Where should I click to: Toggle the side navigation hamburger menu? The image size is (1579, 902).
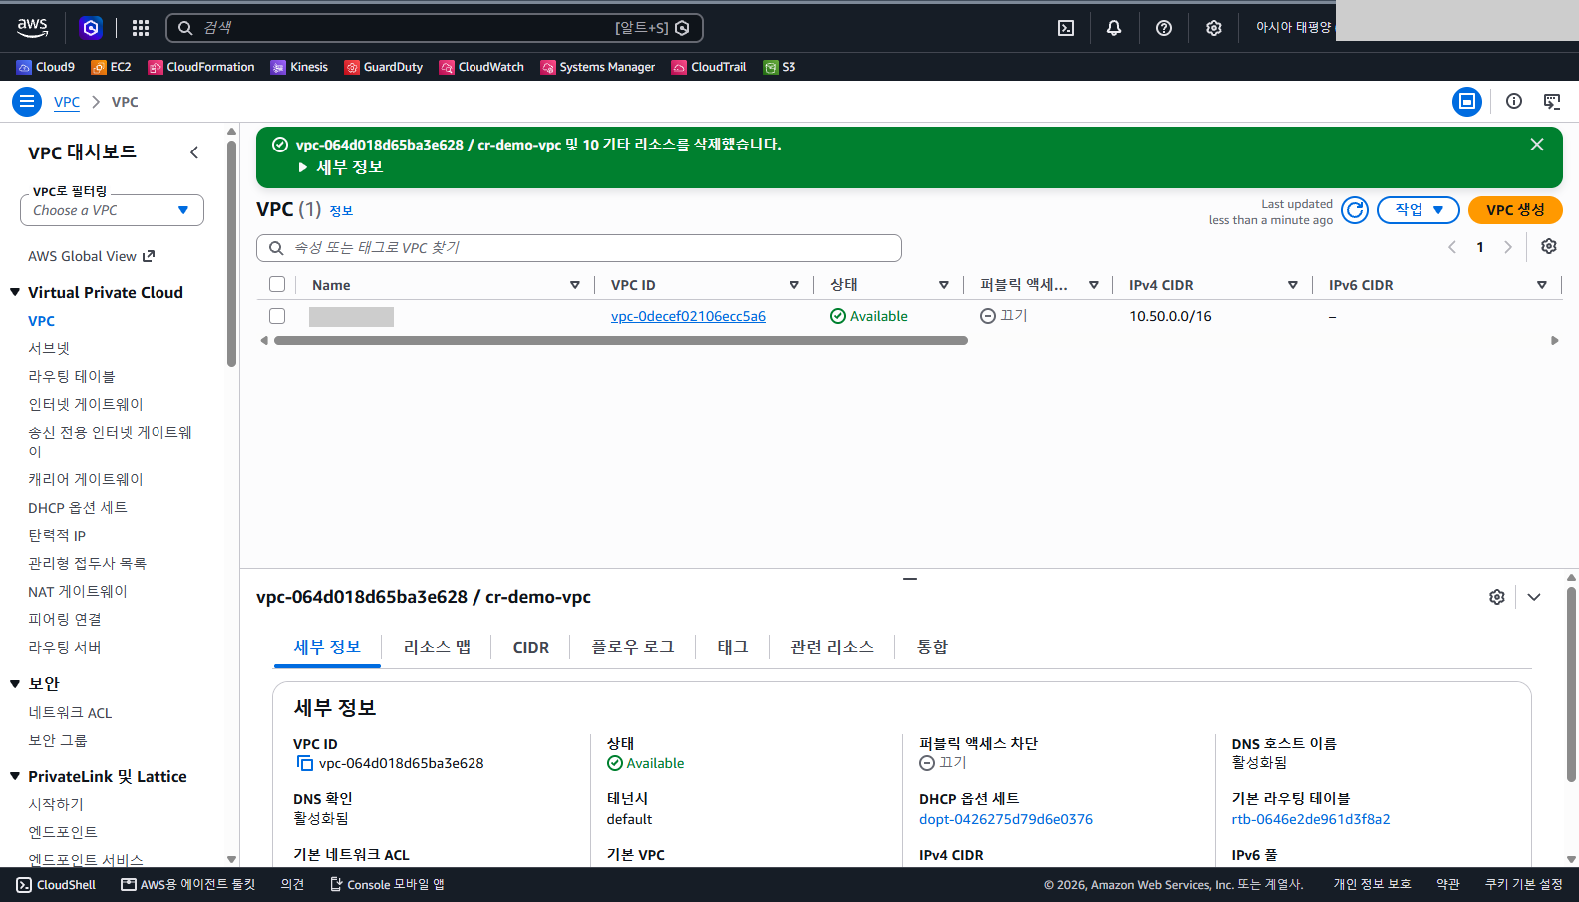tap(27, 102)
